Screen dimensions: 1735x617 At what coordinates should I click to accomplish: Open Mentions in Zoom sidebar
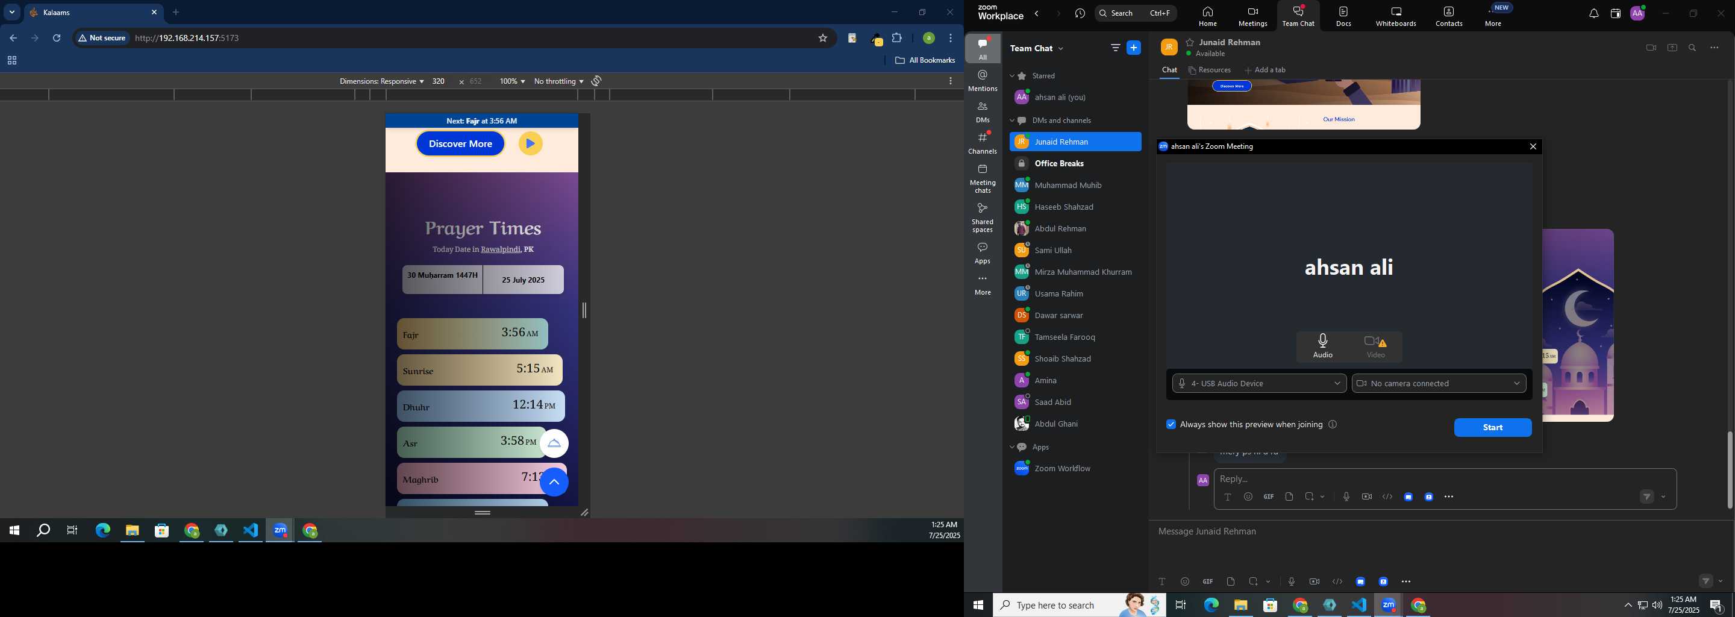coord(983,81)
